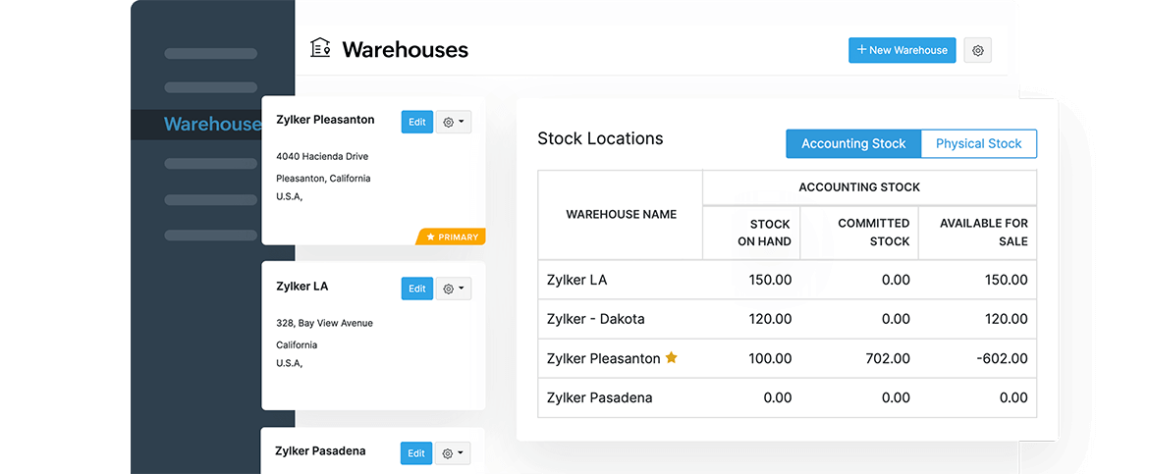This screenshot has width=1149, height=474.
Task: Open gear dropdown for Zylker Pasadena
Action: [x=453, y=453]
